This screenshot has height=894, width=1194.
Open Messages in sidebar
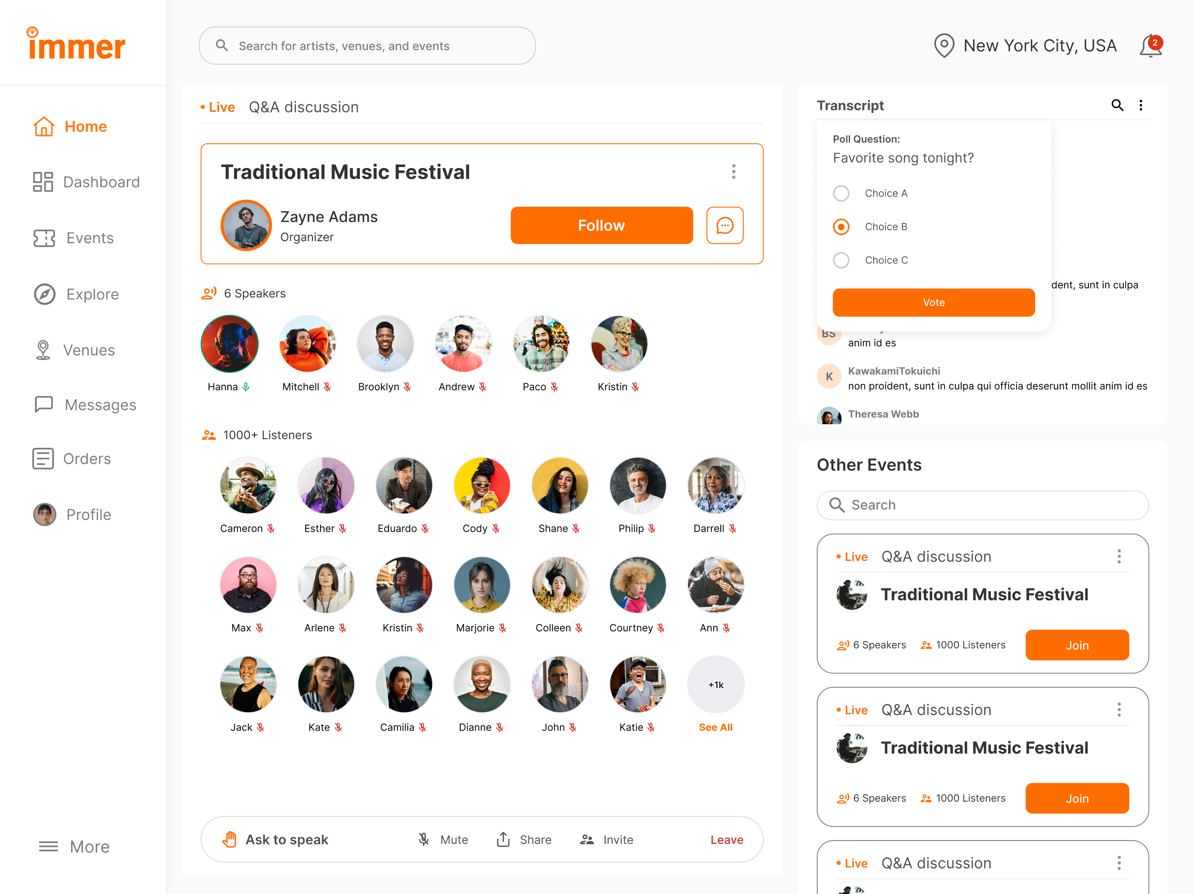(x=85, y=405)
